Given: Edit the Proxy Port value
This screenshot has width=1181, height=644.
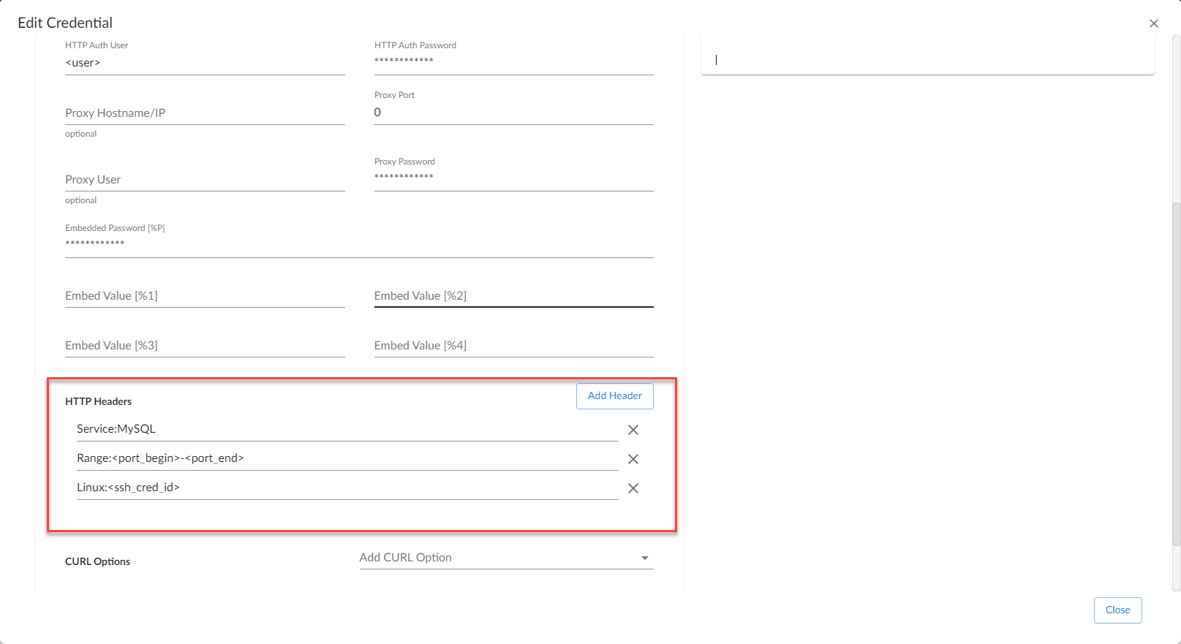Looking at the screenshot, I should 513,113.
